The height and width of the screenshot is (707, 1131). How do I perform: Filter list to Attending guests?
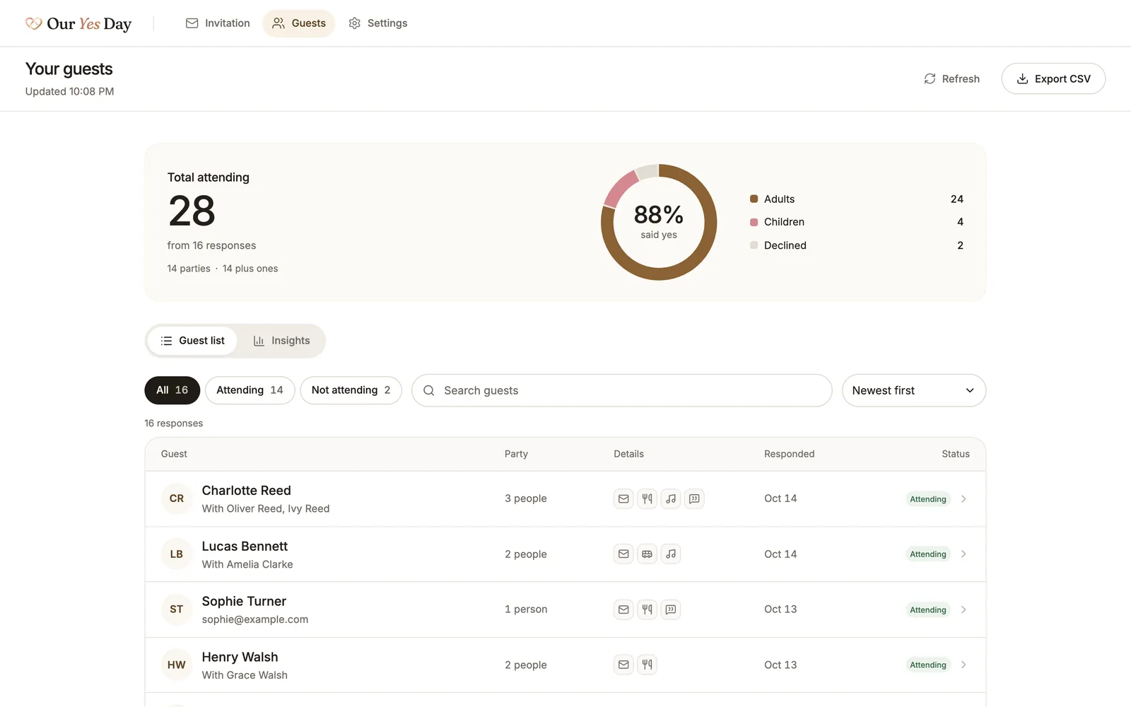coord(250,390)
